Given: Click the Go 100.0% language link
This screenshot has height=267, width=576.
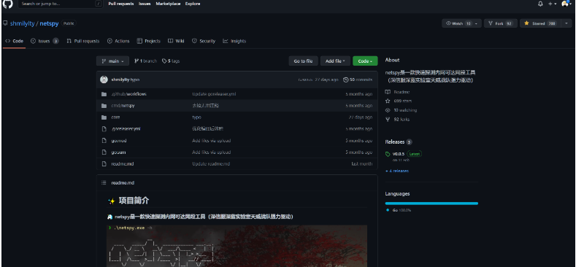Looking at the screenshot, I should point(399,210).
